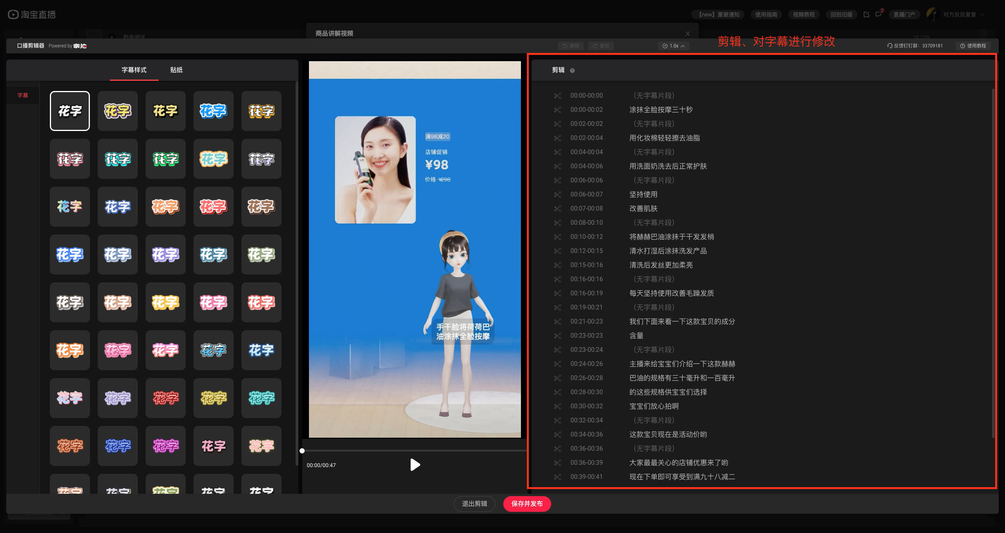This screenshot has height=533, width=1005.
Task: Click scissors icon beside 含量
Action: 557,336
